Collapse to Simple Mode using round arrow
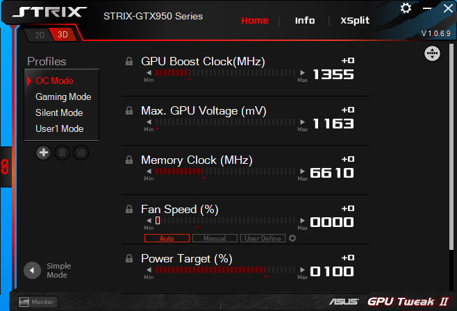 (32, 270)
